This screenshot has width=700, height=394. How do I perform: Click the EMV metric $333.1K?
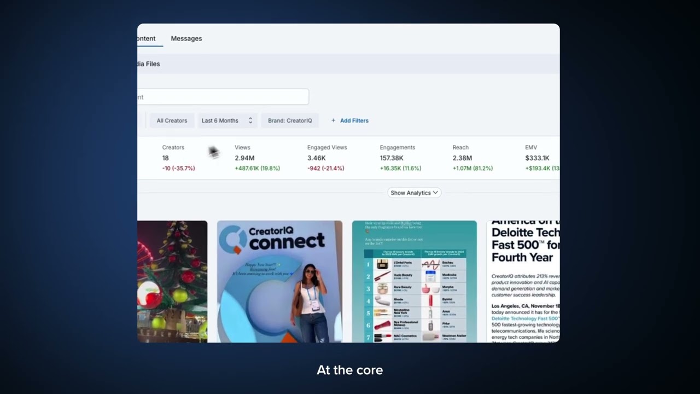(537, 158)
